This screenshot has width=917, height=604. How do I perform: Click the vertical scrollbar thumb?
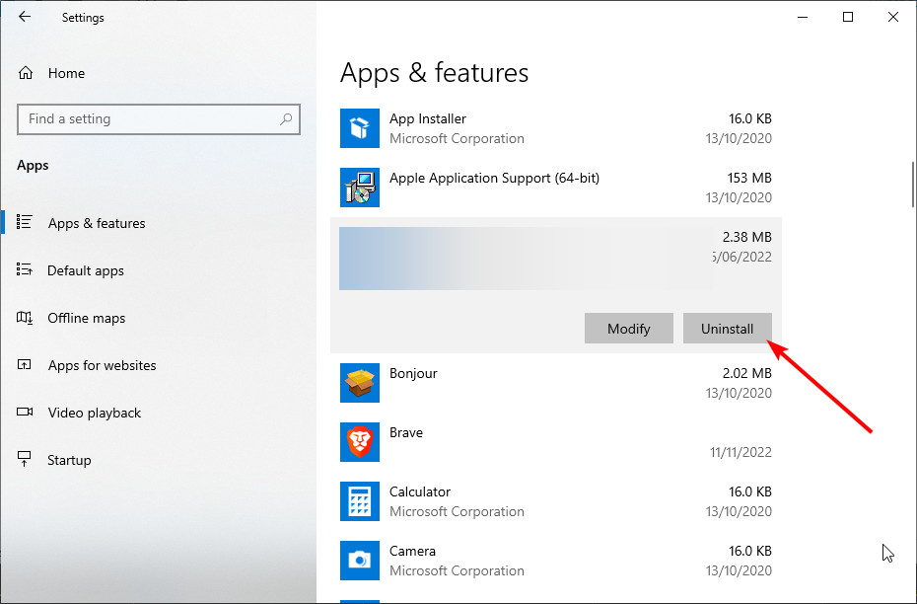[913, 185]
